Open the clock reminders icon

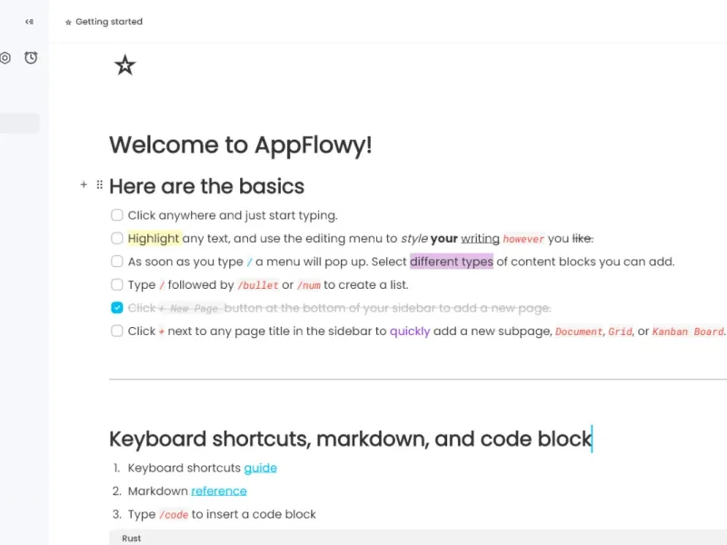31,57
